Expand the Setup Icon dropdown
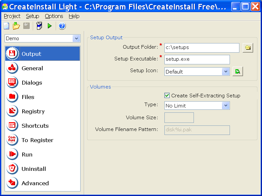This screenshot has height=196, width=262. point(226,71)
